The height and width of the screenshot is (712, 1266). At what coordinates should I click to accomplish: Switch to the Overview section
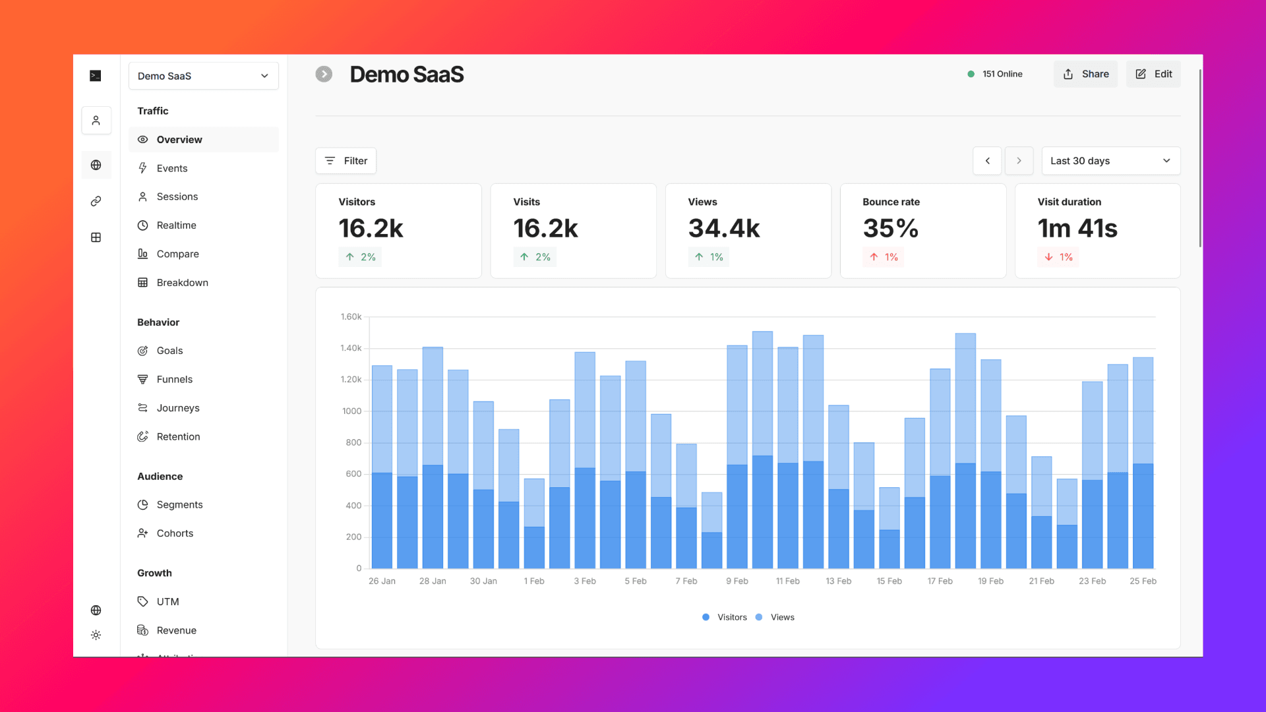179,139
